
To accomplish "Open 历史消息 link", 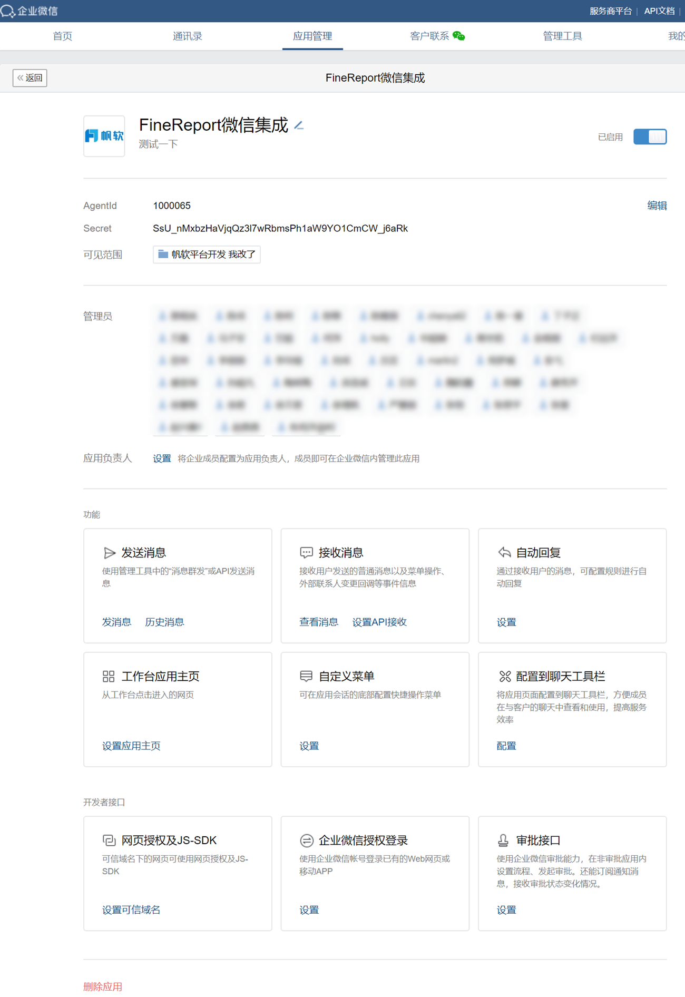I will tap(164, 622).
